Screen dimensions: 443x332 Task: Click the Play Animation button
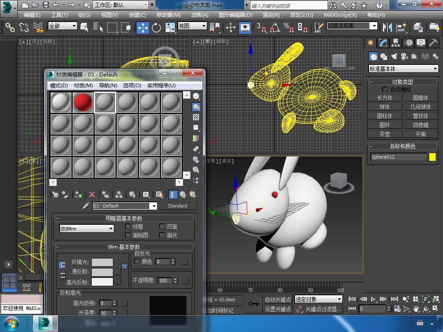373,299
